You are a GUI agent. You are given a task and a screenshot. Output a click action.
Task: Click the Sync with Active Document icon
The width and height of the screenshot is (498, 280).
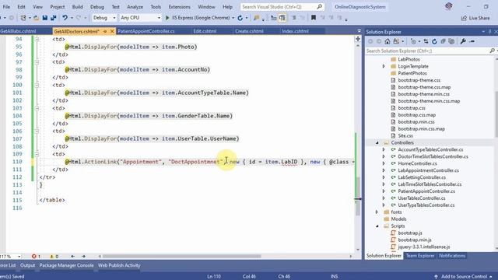(x=426, y=41)
